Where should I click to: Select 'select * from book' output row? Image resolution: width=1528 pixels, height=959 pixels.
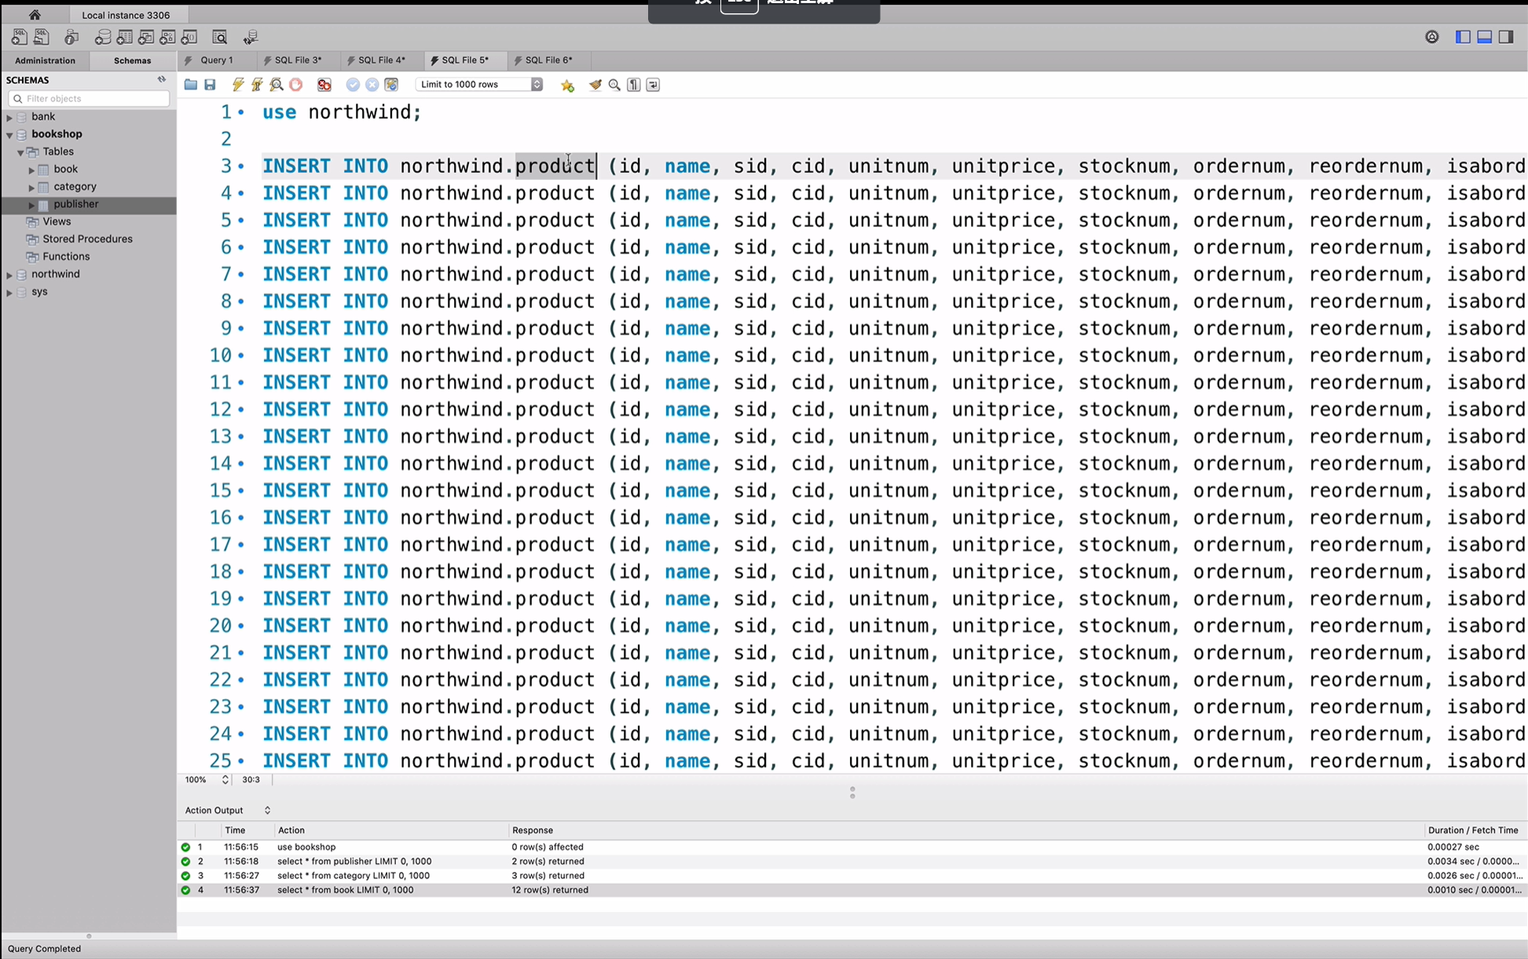[x=852, y=890]
